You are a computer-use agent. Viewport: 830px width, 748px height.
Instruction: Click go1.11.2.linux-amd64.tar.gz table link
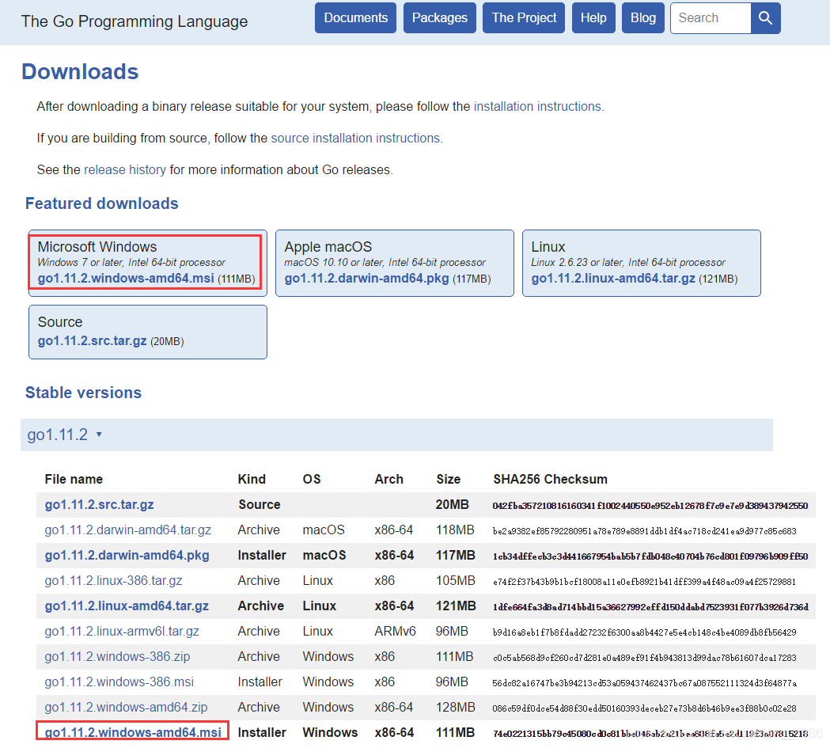(127, 606)
